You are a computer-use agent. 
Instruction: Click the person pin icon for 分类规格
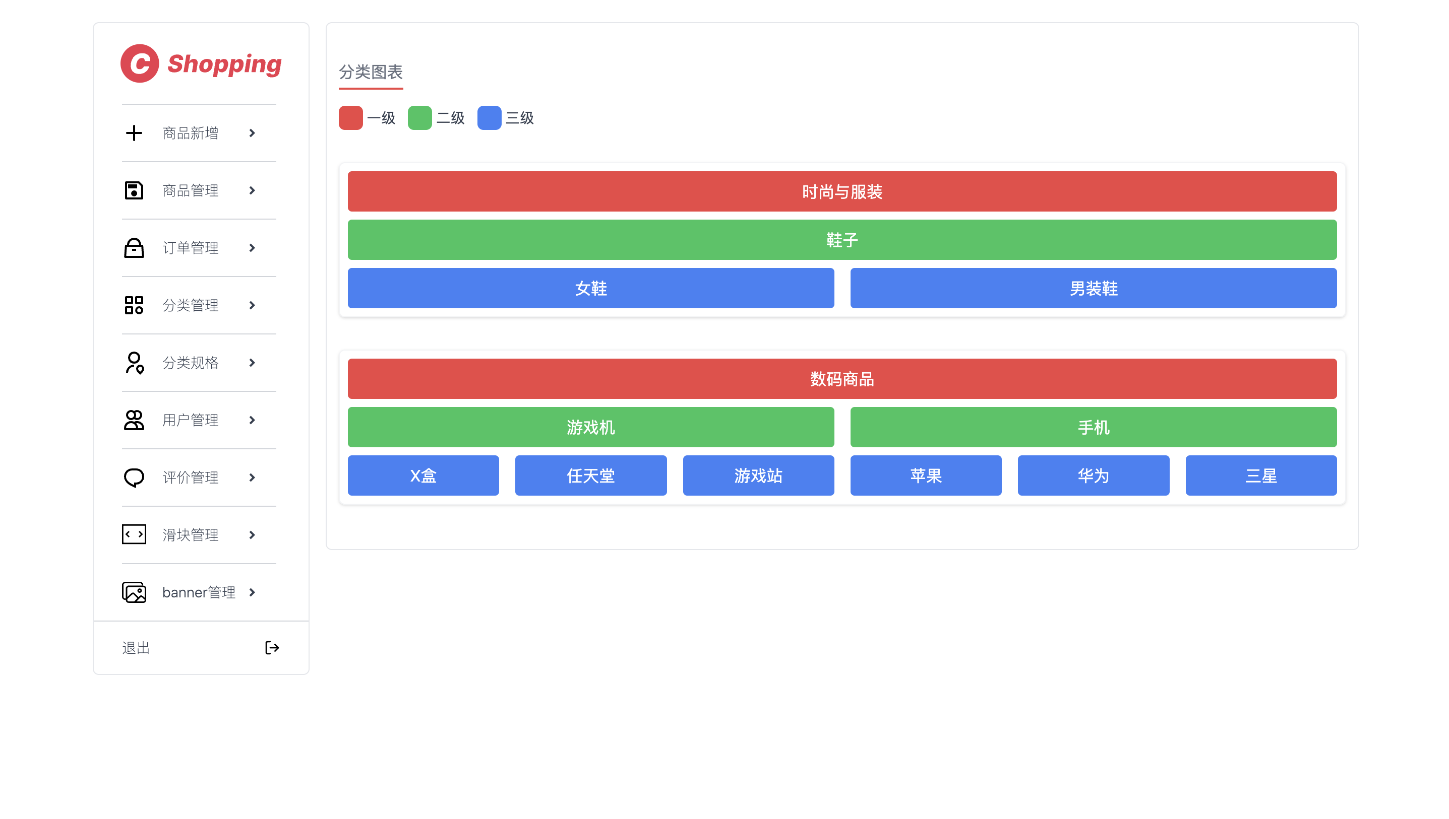coord(135,363)
